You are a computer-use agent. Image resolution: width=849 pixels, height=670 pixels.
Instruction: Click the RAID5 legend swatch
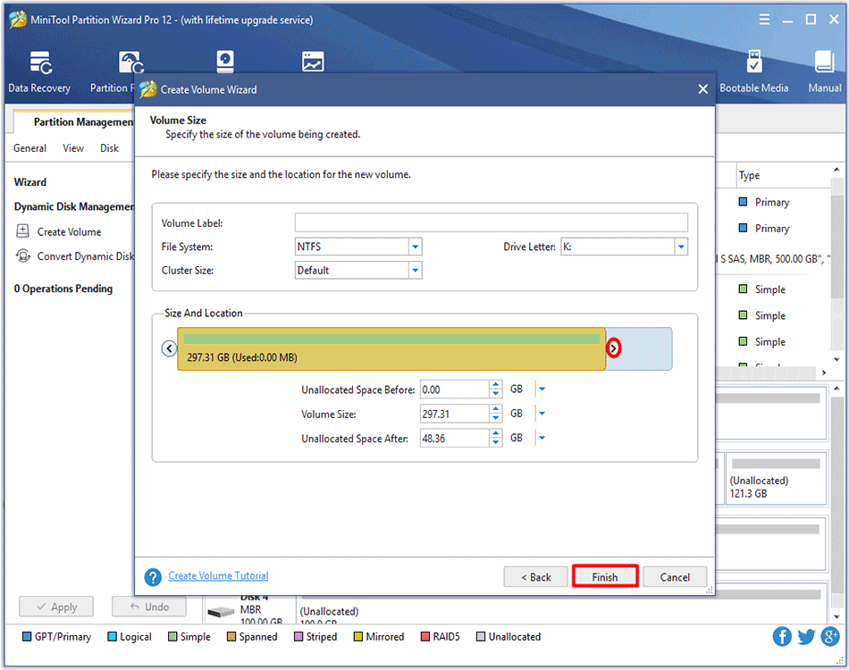coord(425,636)
